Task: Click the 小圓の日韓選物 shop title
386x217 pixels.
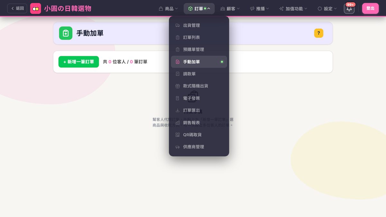Action: coord(68,8)
